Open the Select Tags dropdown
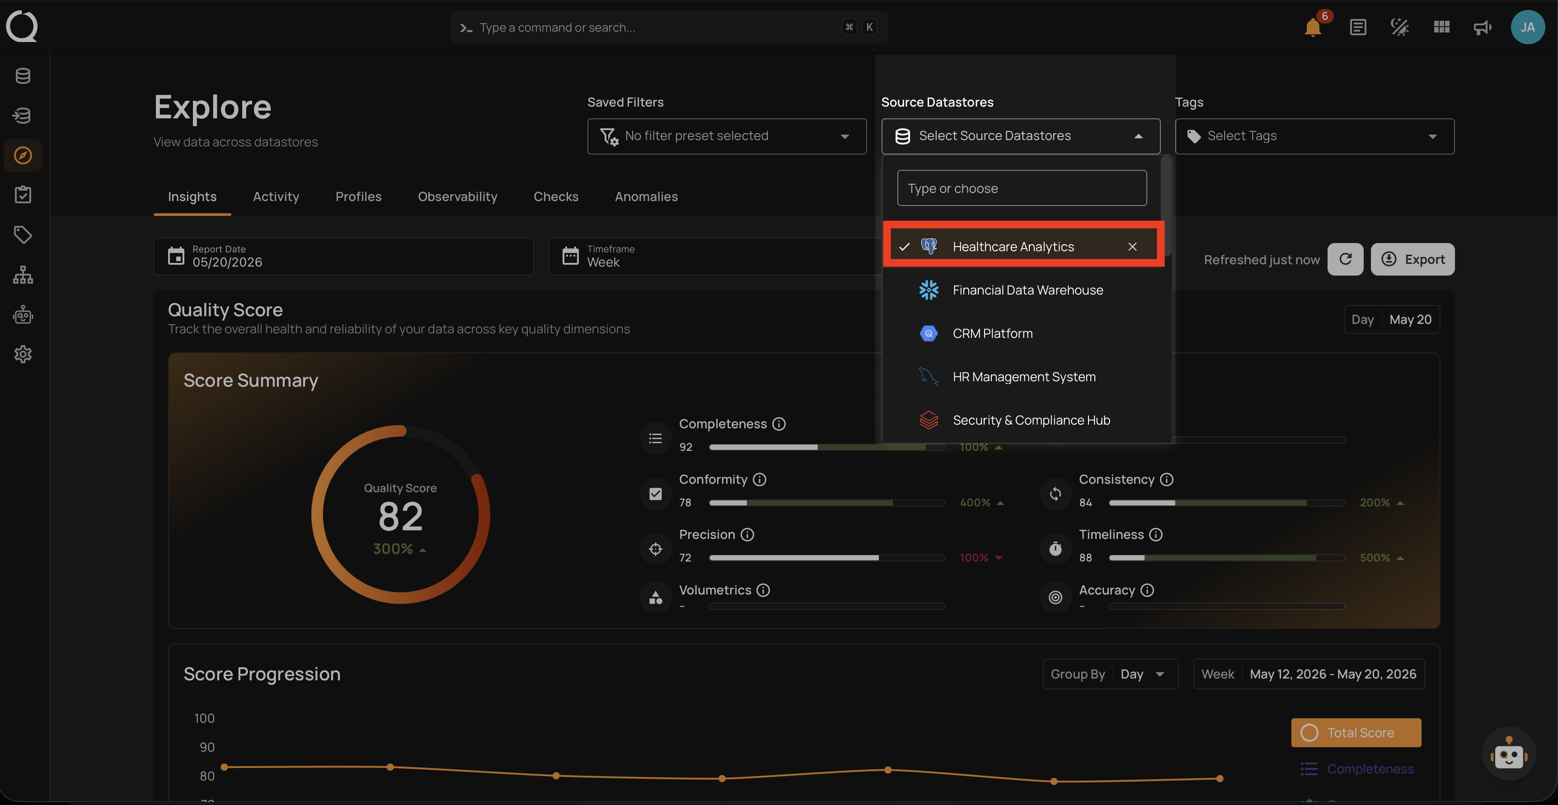This screenshot has height=805, width=1558. point(1314,136)
